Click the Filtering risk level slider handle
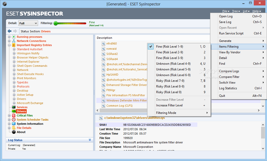 pyautogui.click(x=56, y=23)
